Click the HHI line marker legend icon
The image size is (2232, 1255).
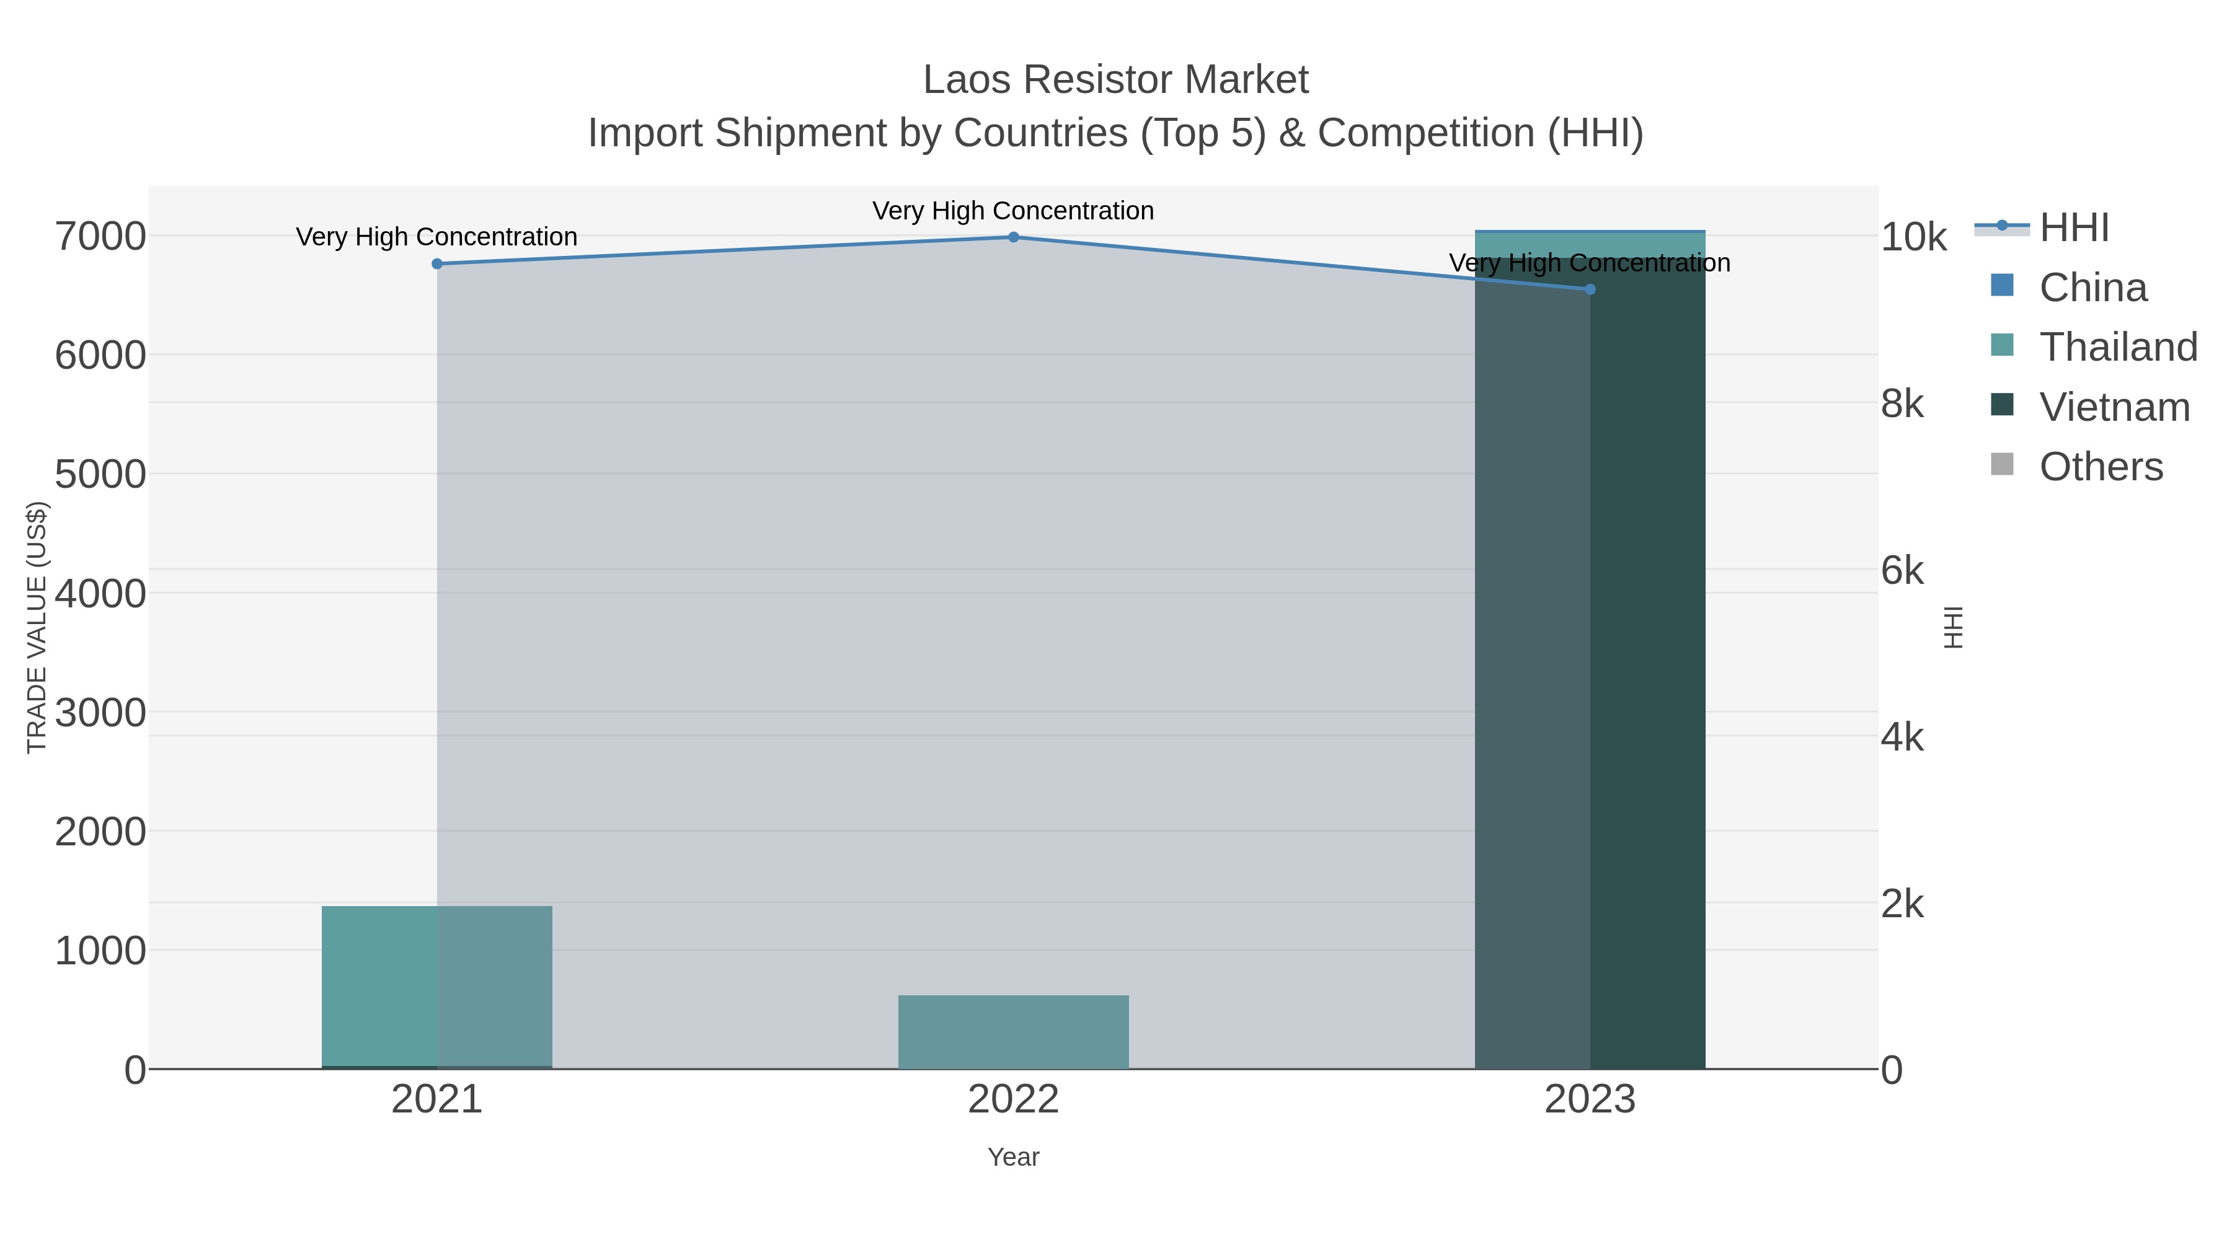coord(2003,226)
